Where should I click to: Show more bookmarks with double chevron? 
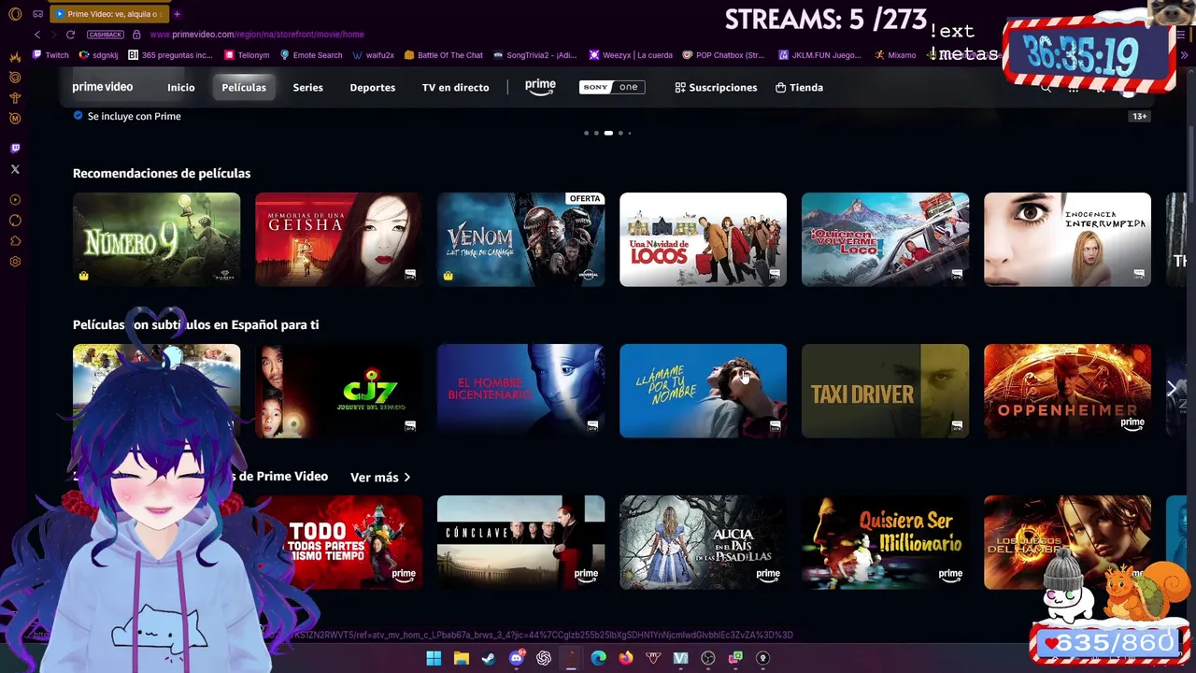pyautogui.click(x=1185, y=55)
